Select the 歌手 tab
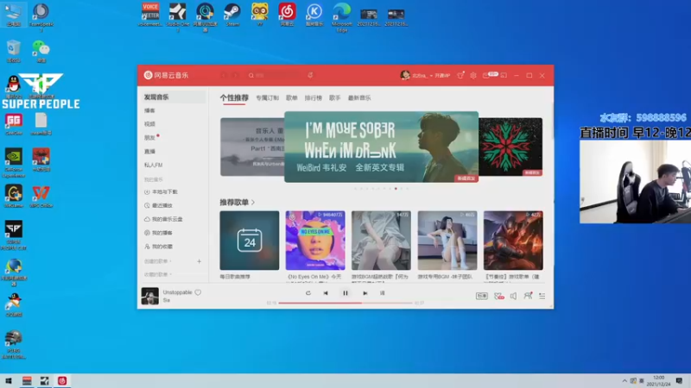Image resolution: width=691 pixels, height=388 pixels. (335, 97)
